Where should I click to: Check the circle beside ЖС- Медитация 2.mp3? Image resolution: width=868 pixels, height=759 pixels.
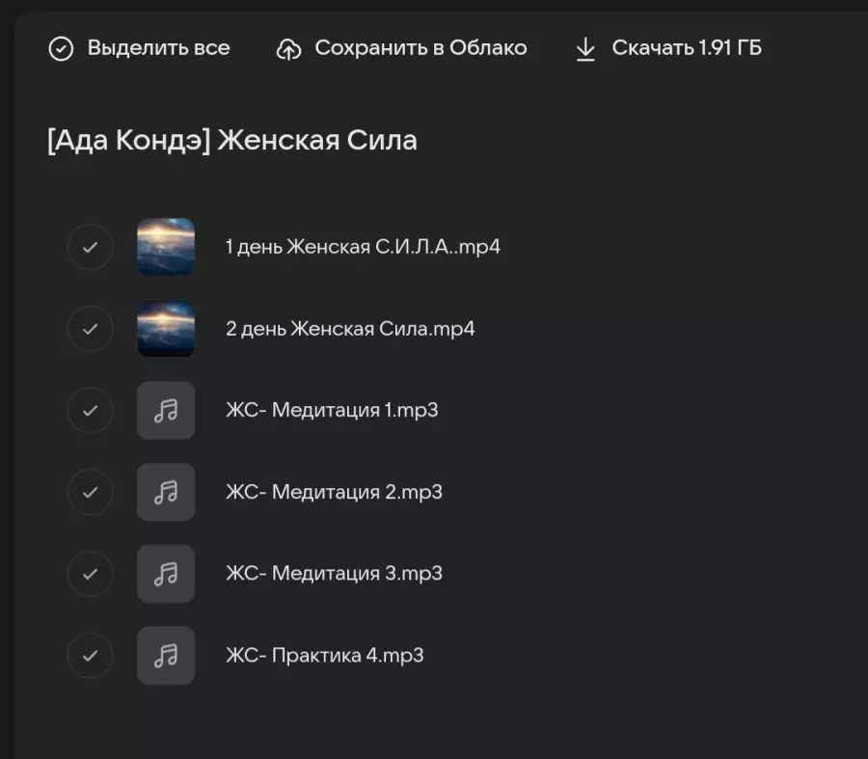pos(90,492)
